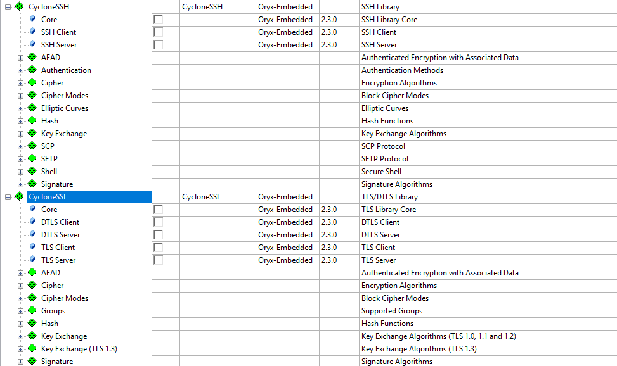Select the Cipher Modes item under CycloneSSH
Viewport: 617px width, 366px height.
[x=65, y=96]
